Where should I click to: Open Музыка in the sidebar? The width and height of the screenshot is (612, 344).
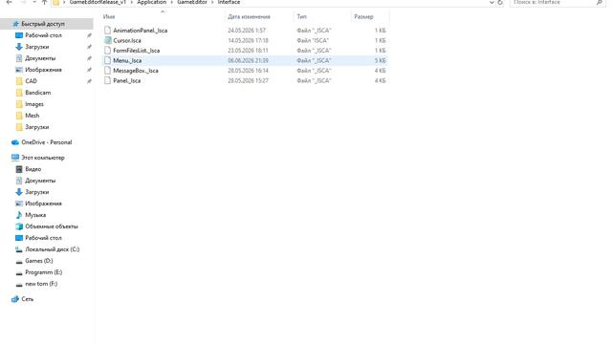[x=35, y=215]
